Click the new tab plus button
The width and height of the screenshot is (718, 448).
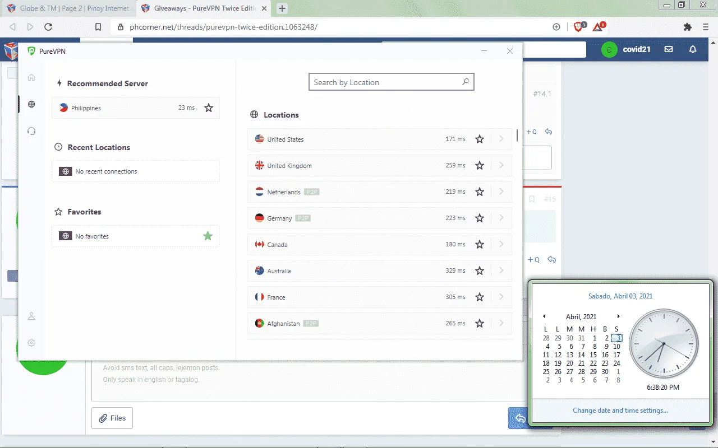282,8
